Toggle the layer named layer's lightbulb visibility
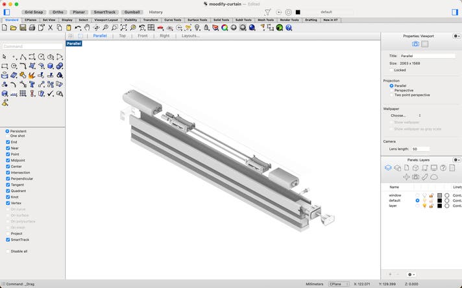Image resolution: width=462 pixels, height=288 pixels. tap(424, 206)
